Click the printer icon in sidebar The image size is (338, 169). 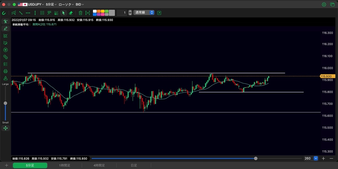(5, 71)
